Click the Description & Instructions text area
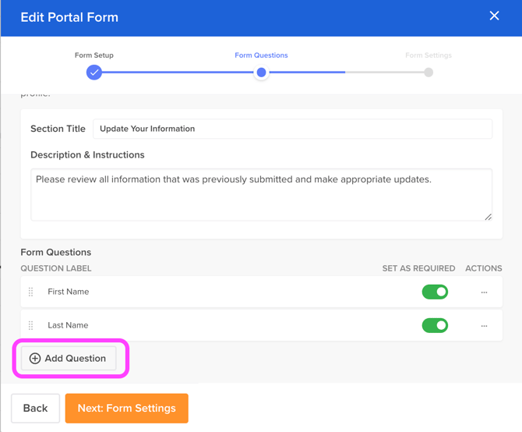The width and height of the screenshot is (522, 432). (261, 194)
